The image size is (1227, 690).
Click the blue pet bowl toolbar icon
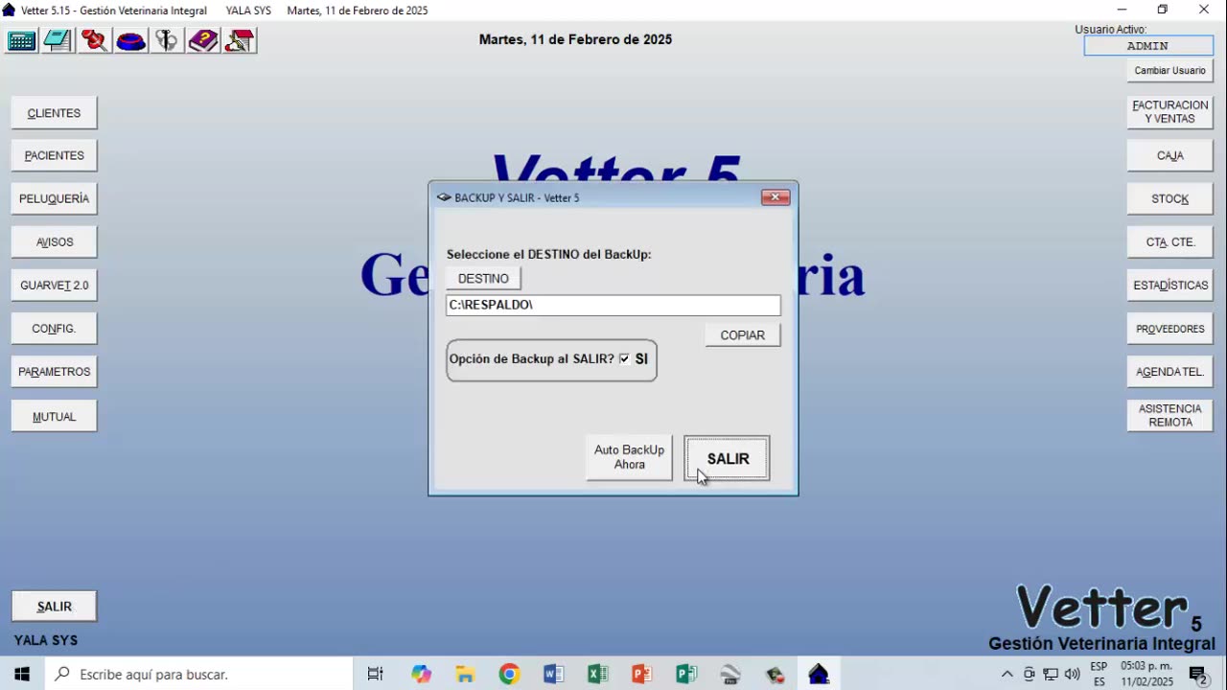click(x=130, y=40)
